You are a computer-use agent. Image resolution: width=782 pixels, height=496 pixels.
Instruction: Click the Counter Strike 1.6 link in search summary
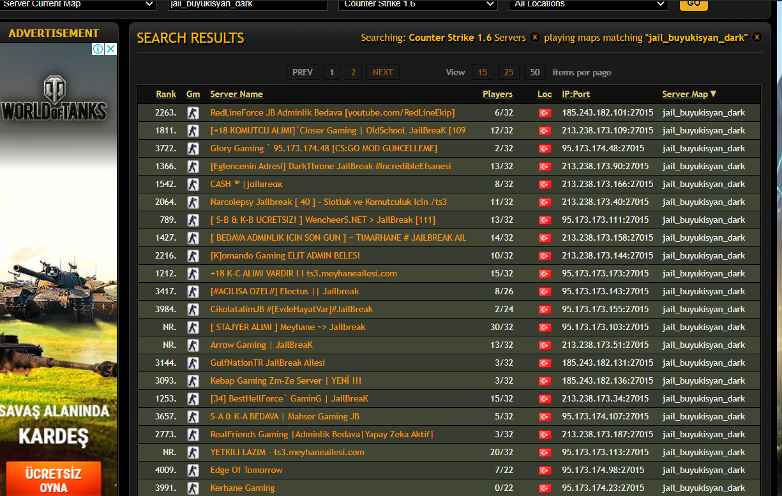(x=450, y=38)
